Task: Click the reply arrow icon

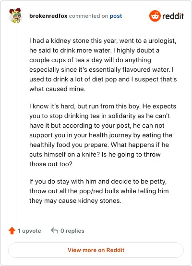Action: coord(55,230)
